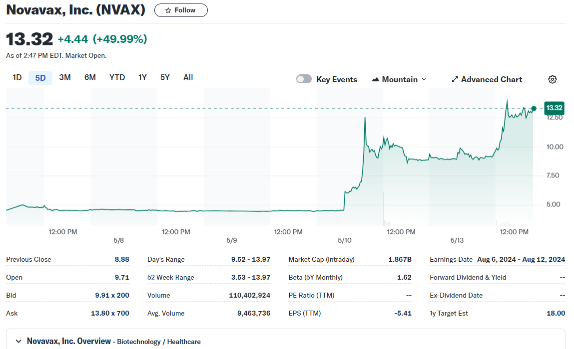Click the Volume value 110,402,924
This screenshot has height=349, width=574.
[x=250, y=295]
